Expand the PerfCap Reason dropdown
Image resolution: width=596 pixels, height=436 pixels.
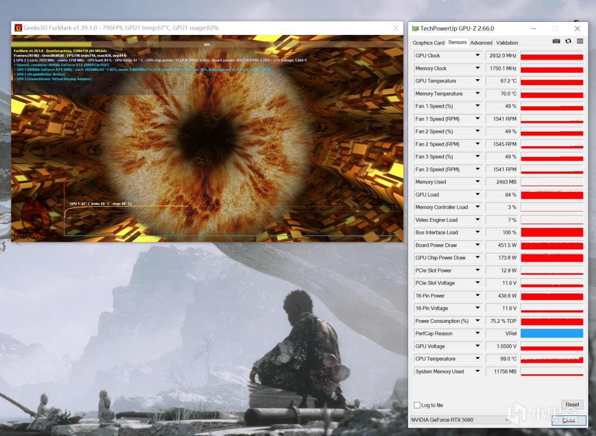coord(477,334)
